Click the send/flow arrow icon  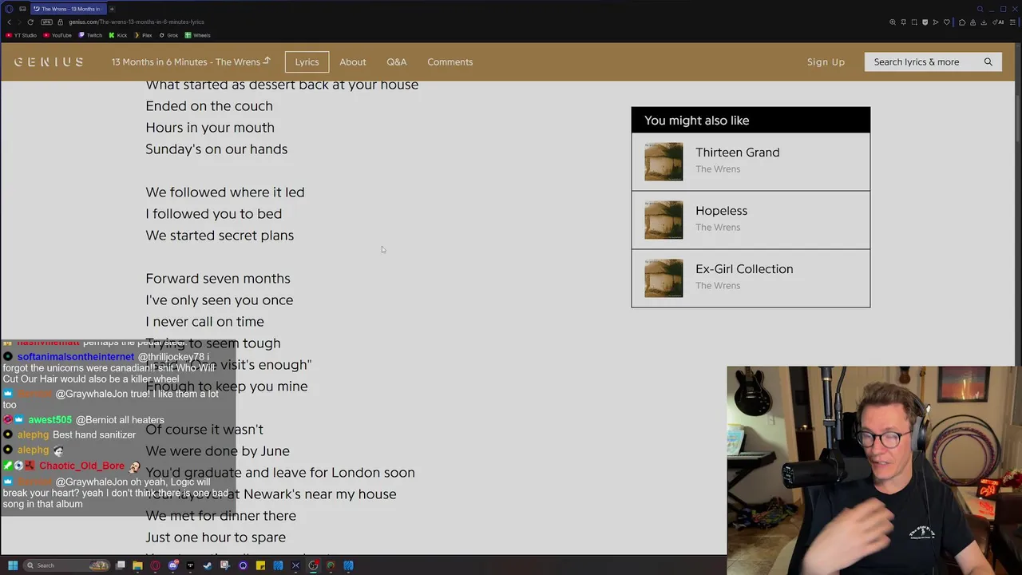936,22
